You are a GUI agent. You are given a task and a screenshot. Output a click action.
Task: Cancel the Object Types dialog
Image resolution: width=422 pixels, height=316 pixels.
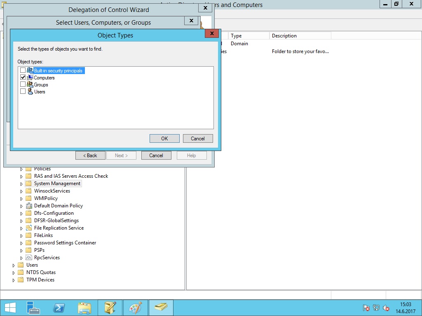(x=198, y=139)
